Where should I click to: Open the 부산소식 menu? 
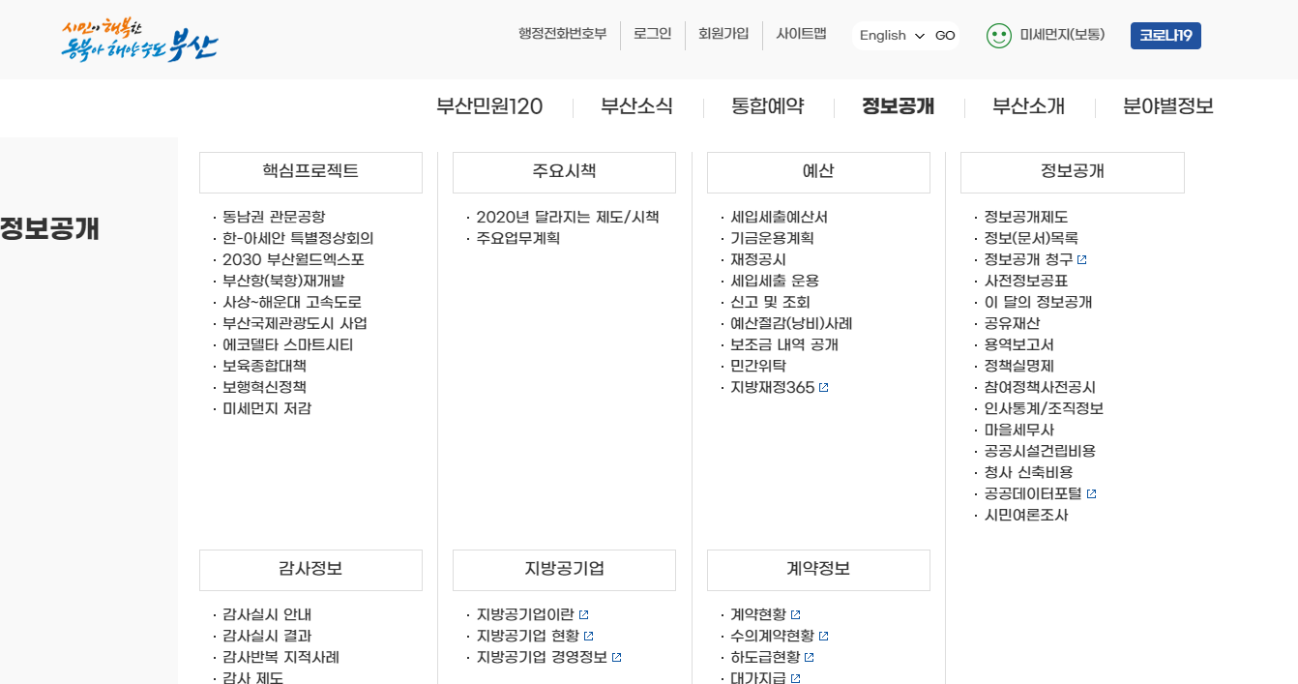pyautogui.click(x=636, y=106)
